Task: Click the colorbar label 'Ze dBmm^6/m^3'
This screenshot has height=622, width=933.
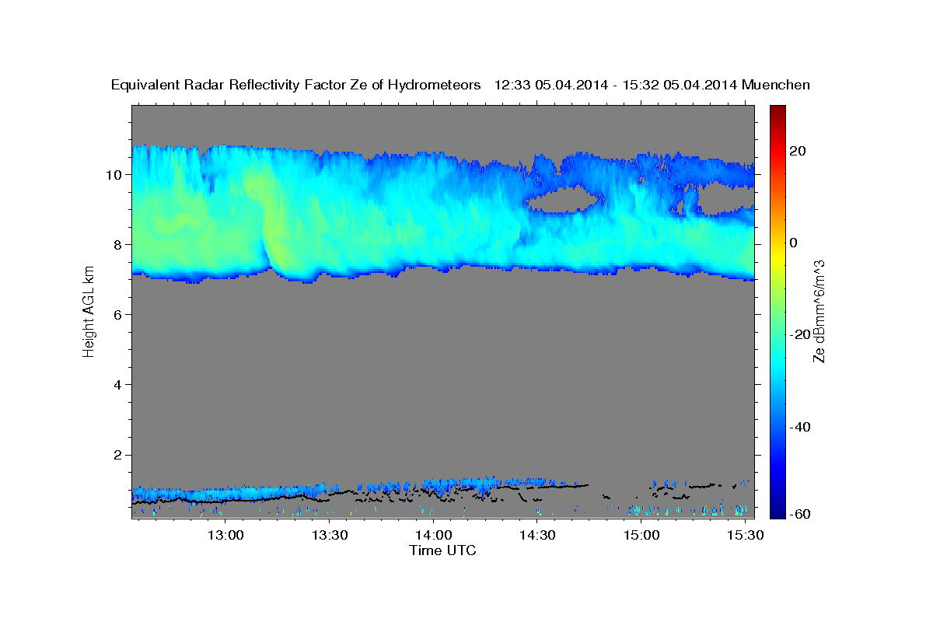Action: 819,311
